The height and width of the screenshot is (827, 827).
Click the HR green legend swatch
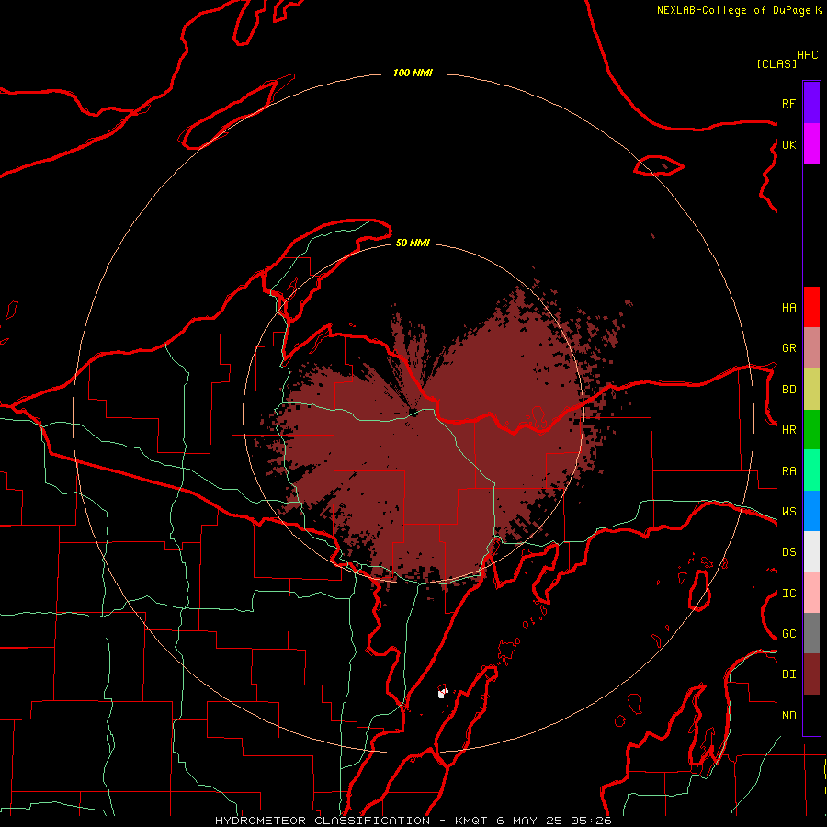point(811,430)
